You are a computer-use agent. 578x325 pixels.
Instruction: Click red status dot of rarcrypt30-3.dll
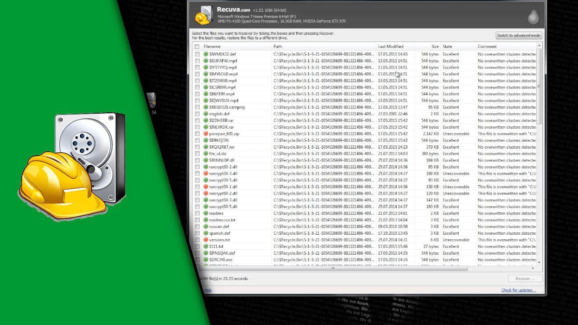206,173
